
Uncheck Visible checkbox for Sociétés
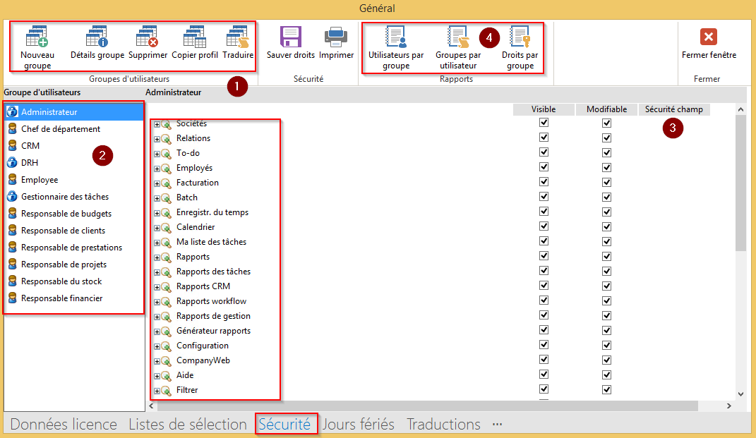(x=544, y=123)
